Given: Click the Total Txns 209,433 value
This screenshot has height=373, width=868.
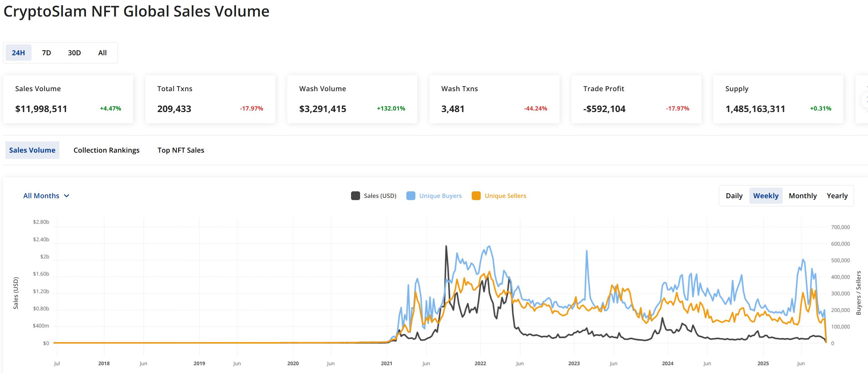Looking at the screenshot, I should point(174,109).
